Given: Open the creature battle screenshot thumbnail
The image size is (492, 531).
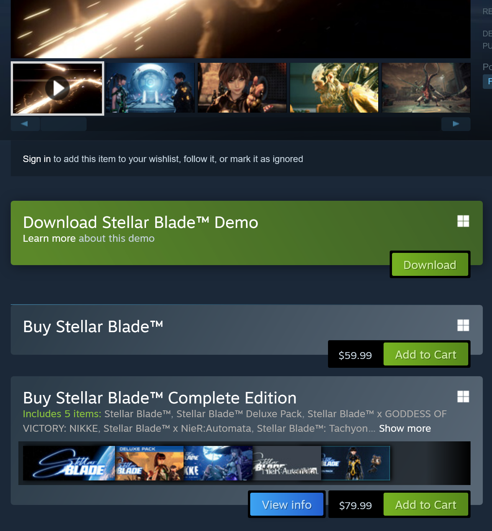Looking at the screenshot, I should pos(426,88).
